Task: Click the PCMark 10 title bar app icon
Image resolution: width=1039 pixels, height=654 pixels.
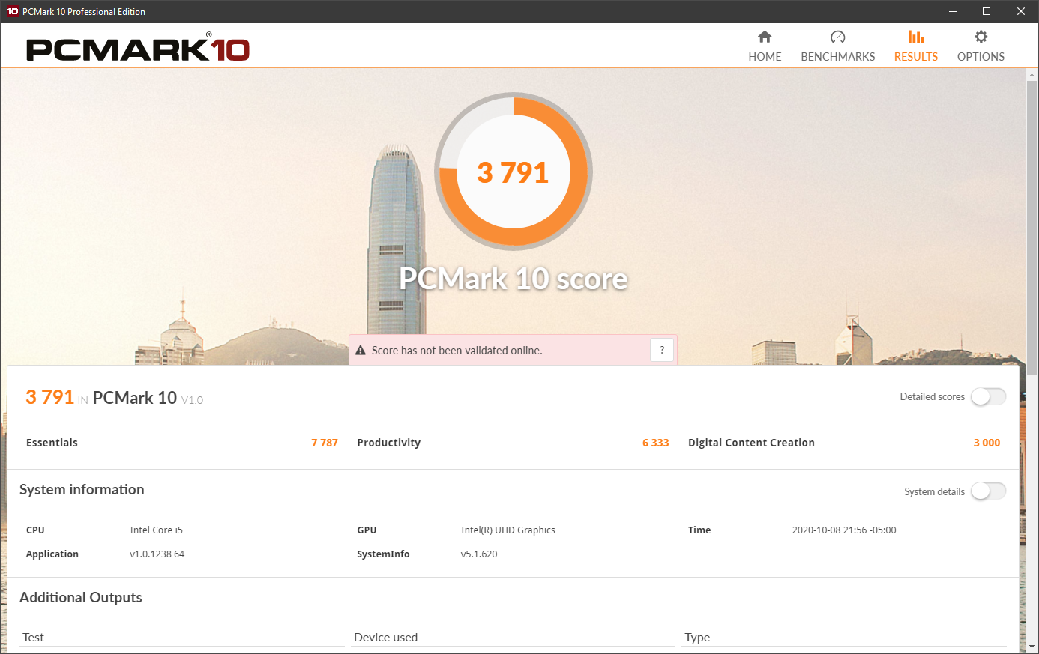Action: 12,11
